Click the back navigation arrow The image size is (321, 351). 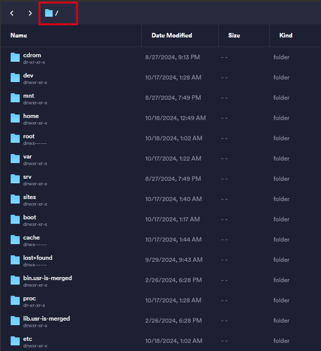[12, 13]
